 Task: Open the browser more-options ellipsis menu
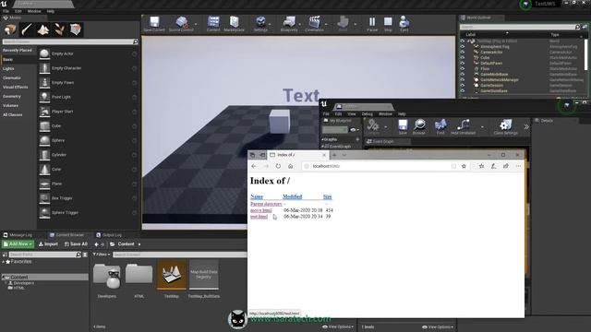point(518,166)
